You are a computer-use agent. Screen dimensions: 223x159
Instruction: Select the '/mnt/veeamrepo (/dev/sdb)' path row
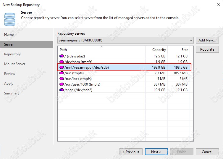click(124, 67)
